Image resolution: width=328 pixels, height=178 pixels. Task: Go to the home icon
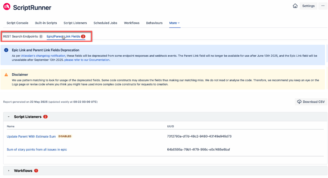[295, 6]
